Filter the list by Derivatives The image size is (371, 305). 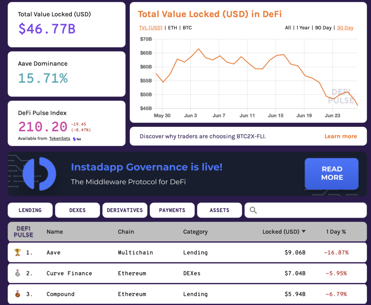pos(125,210)
